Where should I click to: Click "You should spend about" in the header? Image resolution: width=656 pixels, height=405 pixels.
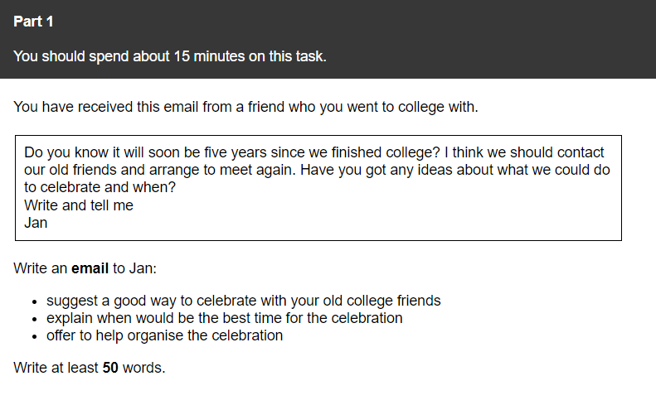[91, 57]
